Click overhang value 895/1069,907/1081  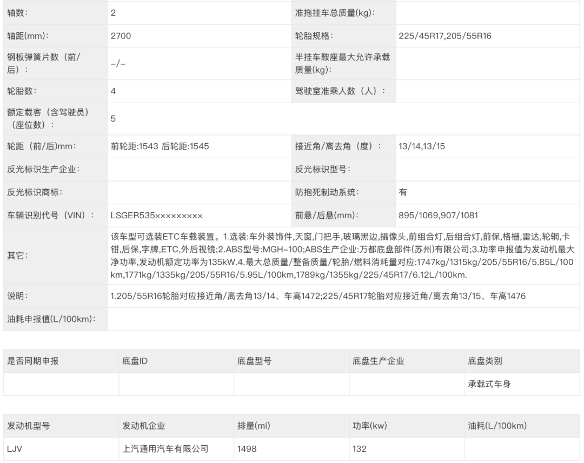(x=438, y=216)
